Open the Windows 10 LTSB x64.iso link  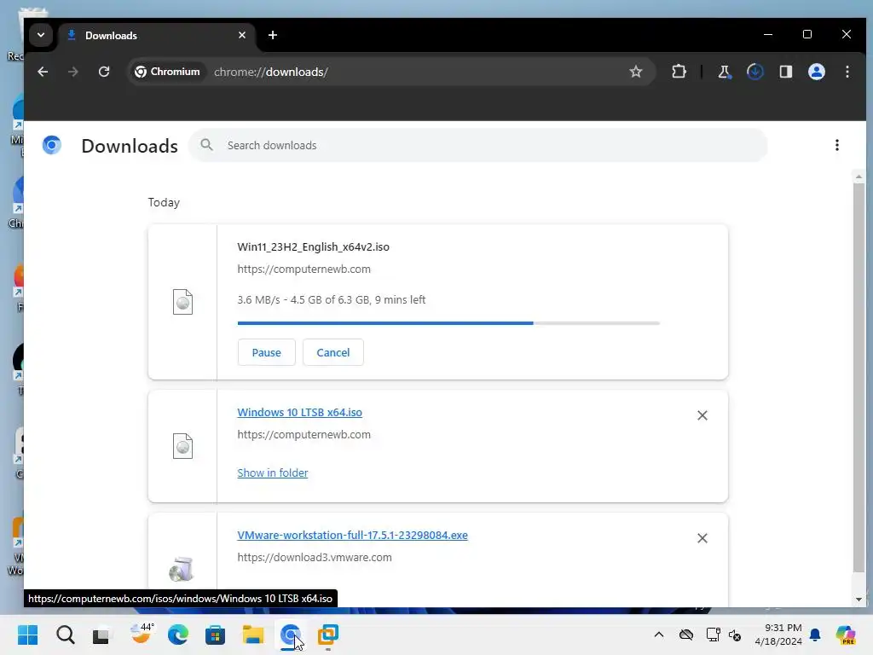(x=299, y=412)
